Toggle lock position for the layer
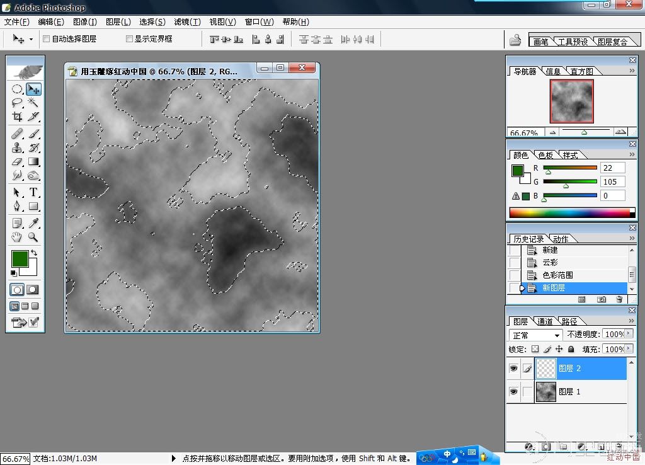This screenshot has height=465, width=645. pos(559,349)
